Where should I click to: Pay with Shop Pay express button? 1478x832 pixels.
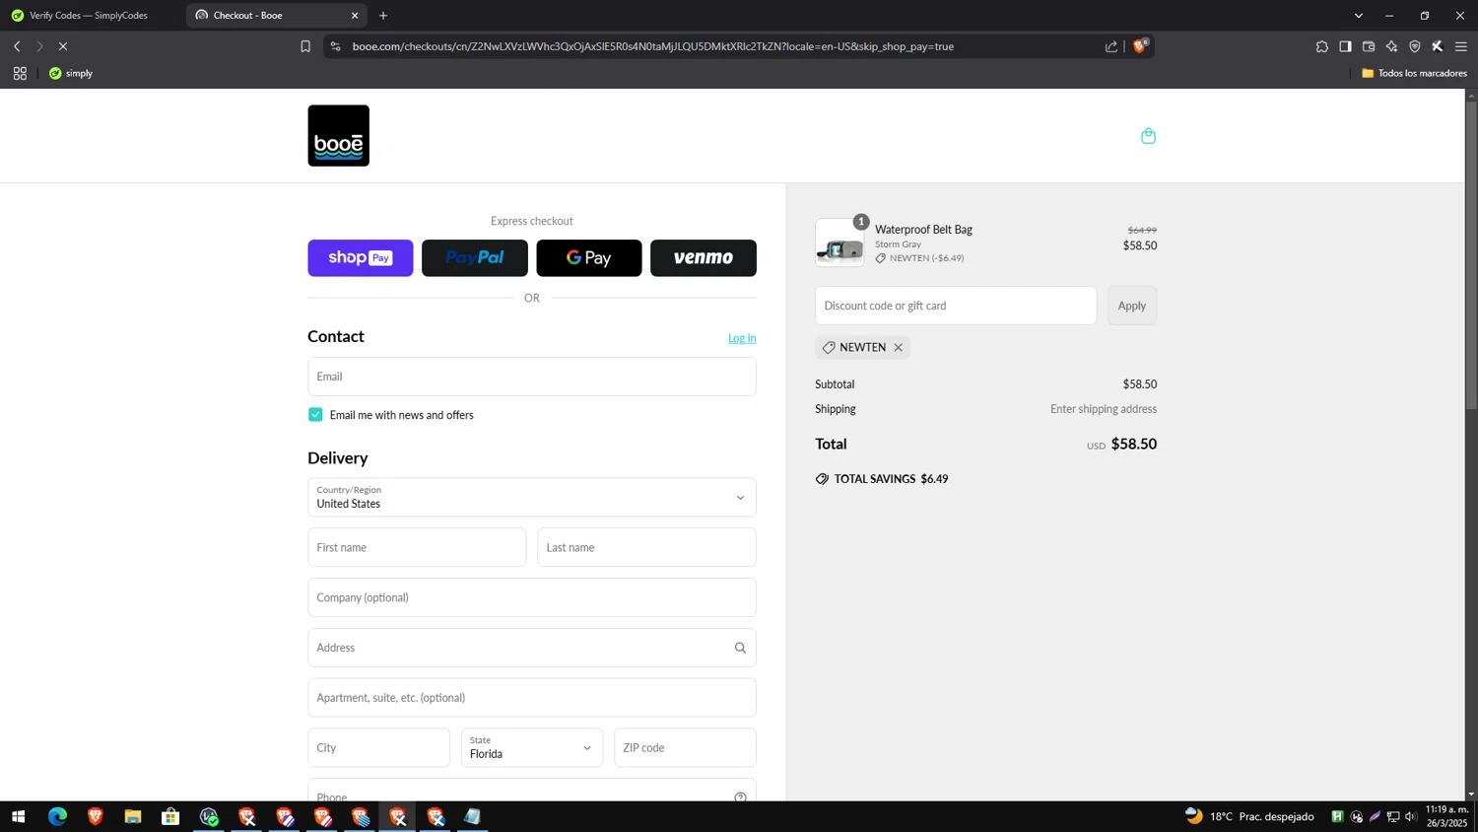tap(361, 258)
